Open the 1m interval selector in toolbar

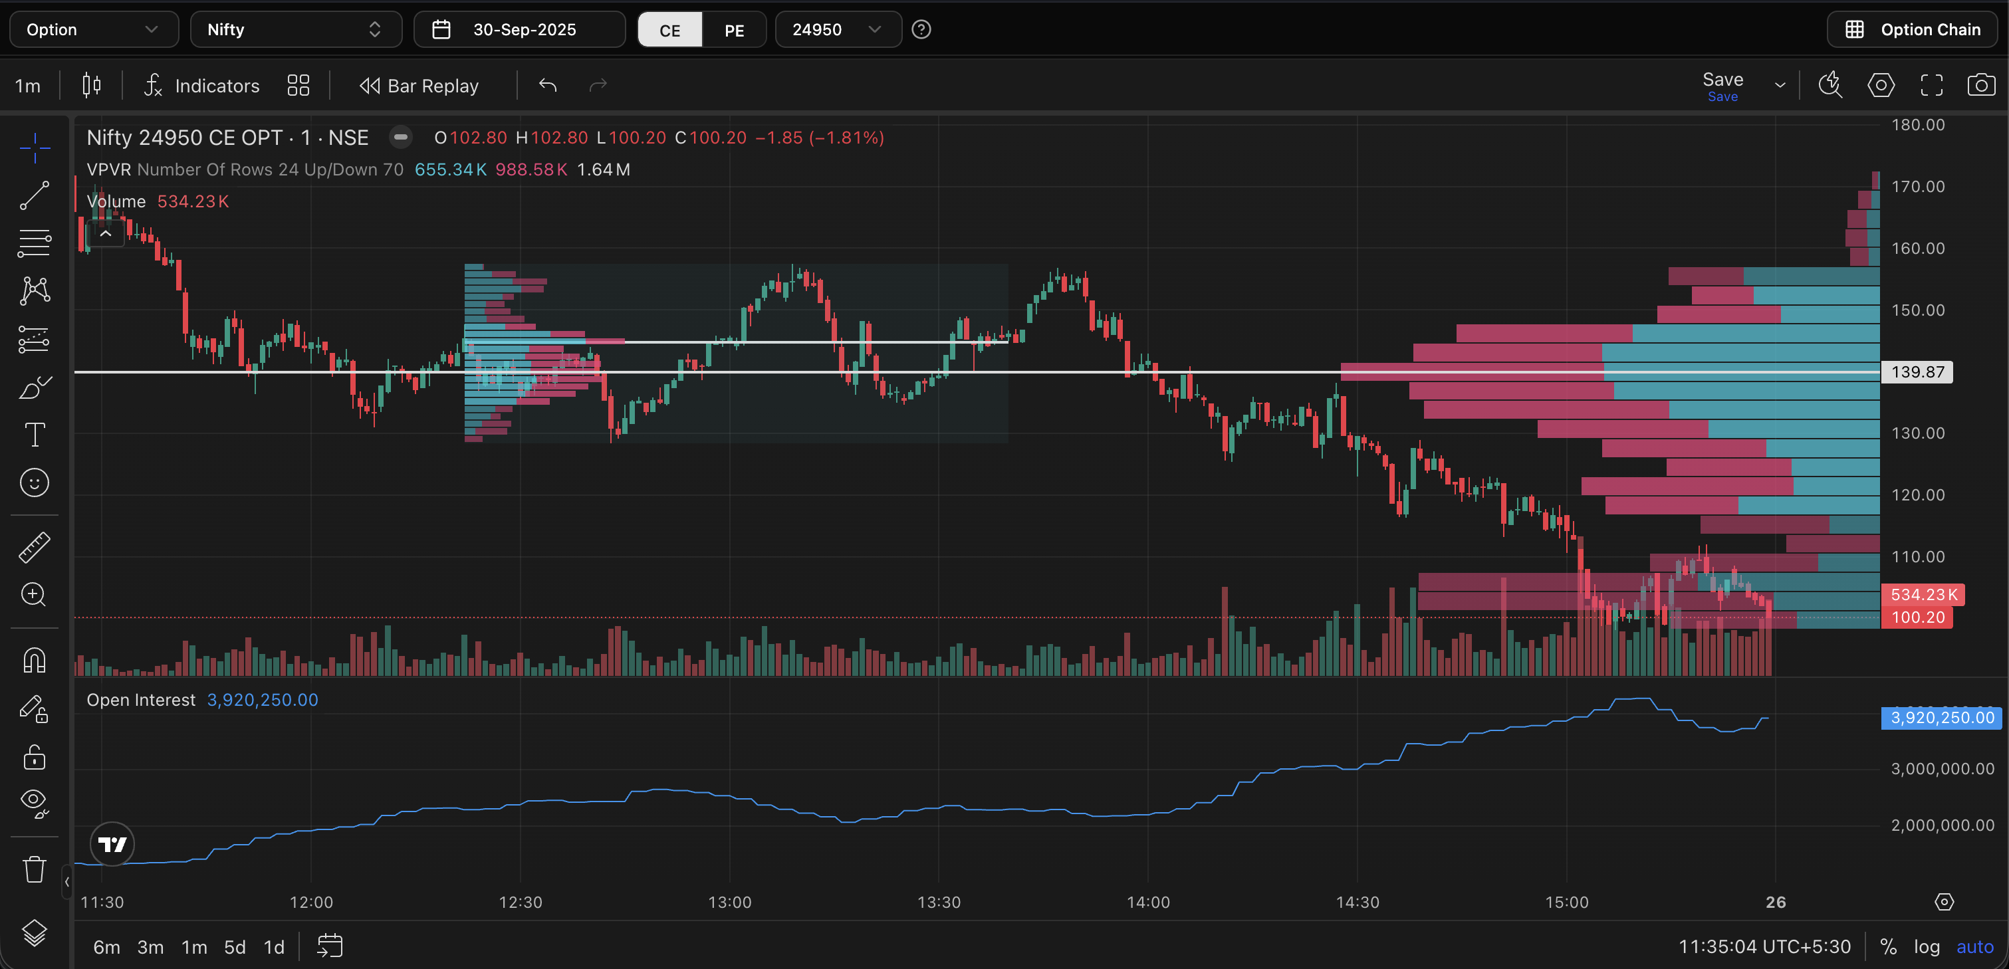[28, 86]
